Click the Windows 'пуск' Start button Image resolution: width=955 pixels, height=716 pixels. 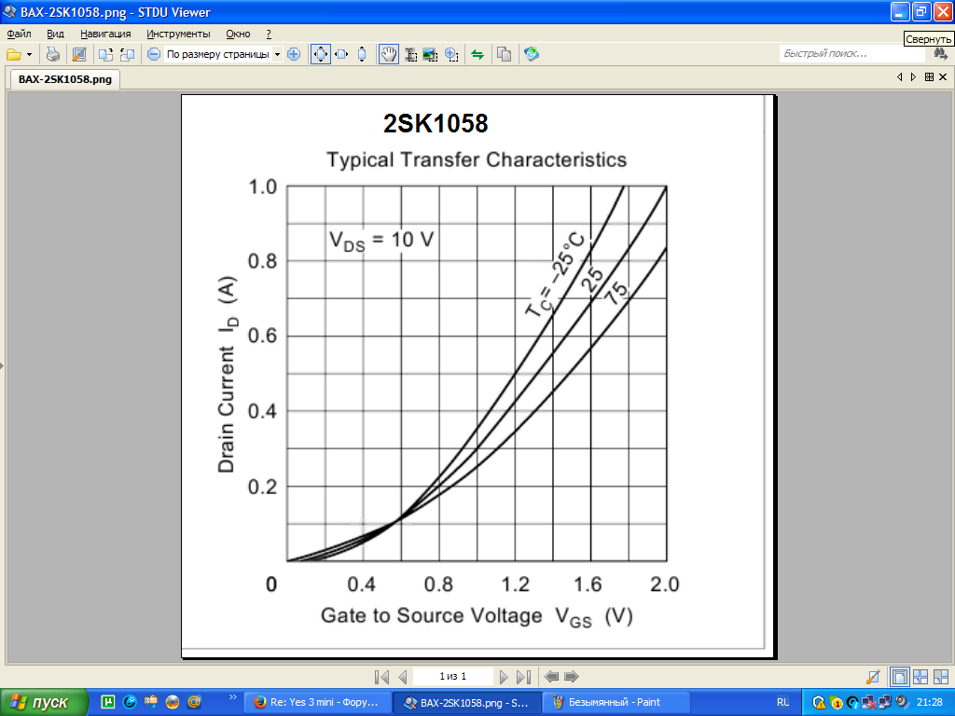(45, 702)
